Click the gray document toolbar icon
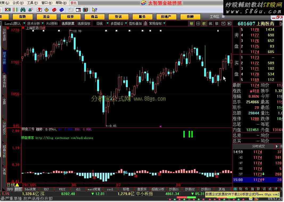 pyautogui.click(x=71, y=10)
